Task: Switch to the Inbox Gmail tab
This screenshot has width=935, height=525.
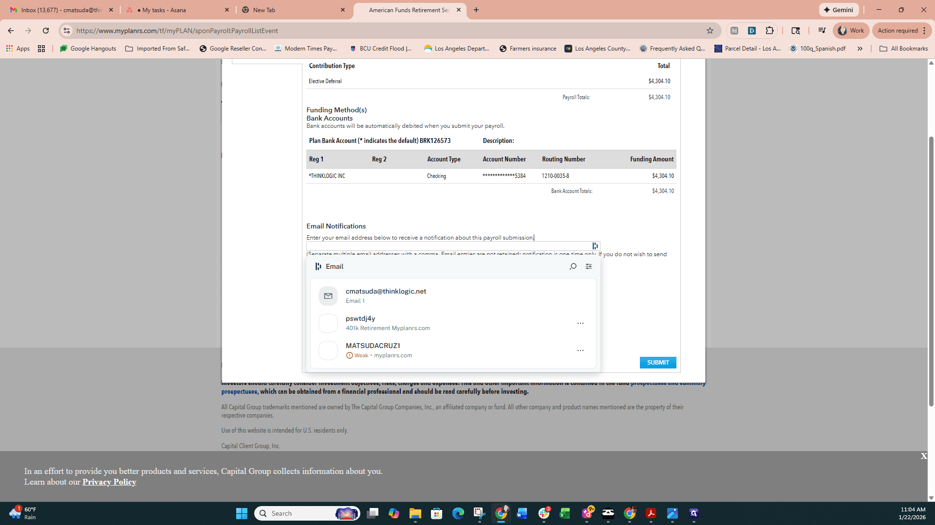Action: pyautogui.click(x=61, y=10)
